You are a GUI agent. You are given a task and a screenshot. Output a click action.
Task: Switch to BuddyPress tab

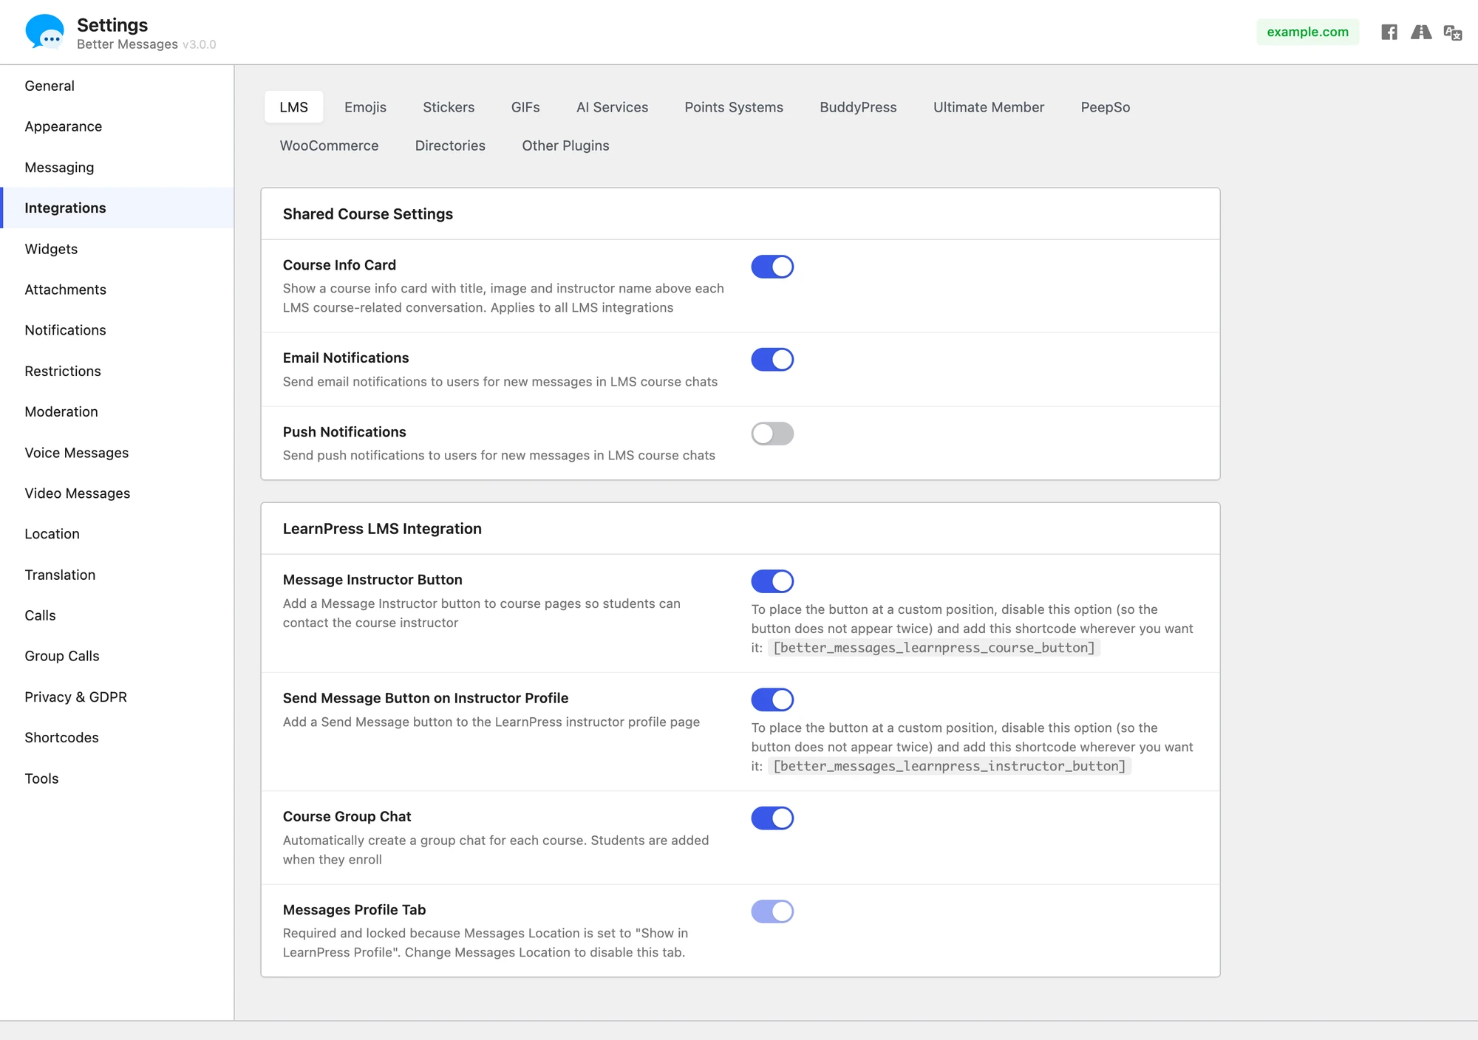pyautogui.click(x=858, y=107)
